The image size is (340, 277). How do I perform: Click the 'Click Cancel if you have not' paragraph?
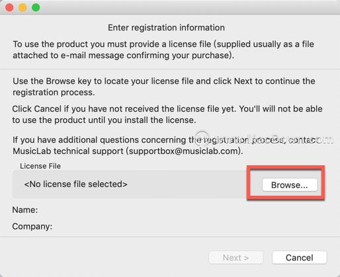point(167,114)
